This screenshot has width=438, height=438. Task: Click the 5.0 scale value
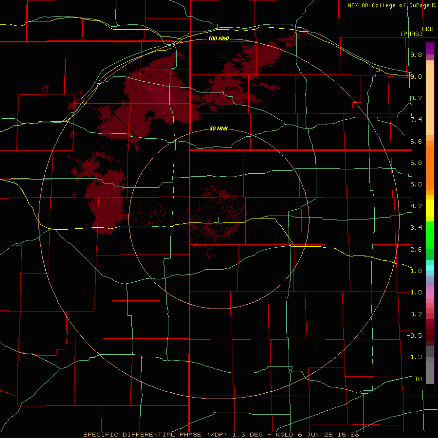point(416,184)
